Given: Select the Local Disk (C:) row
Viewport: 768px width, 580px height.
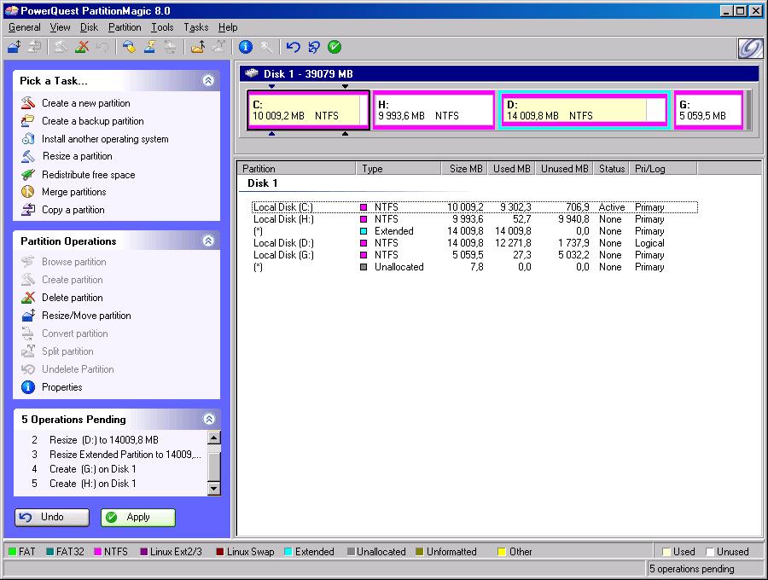Looking at the screenshot, I should point(474,207).
